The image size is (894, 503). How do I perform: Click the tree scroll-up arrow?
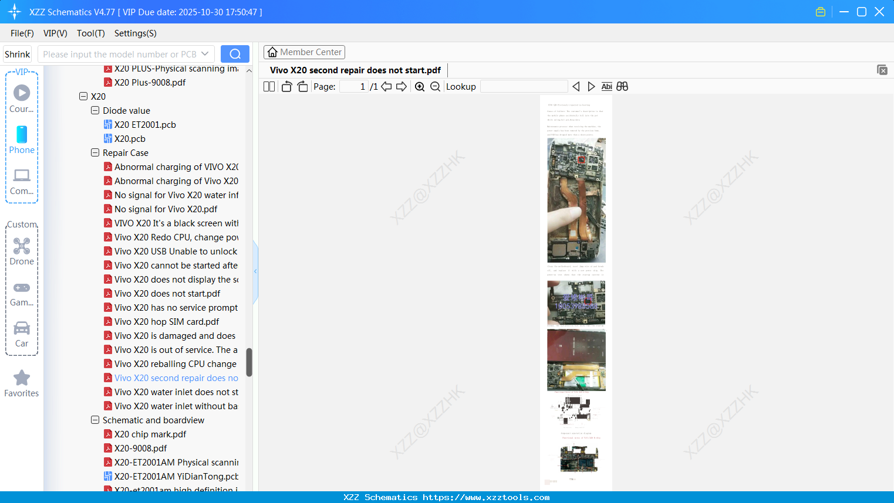[x=249, y=71]
